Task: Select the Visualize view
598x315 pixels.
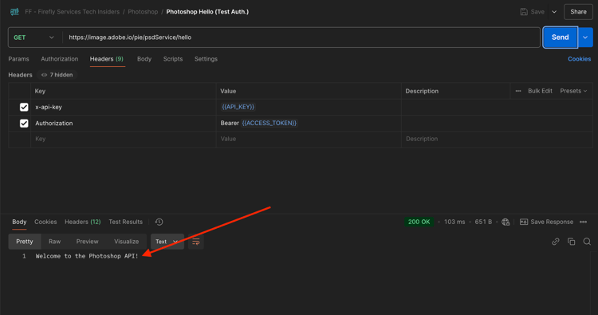Action: click(x=127, y=242)
